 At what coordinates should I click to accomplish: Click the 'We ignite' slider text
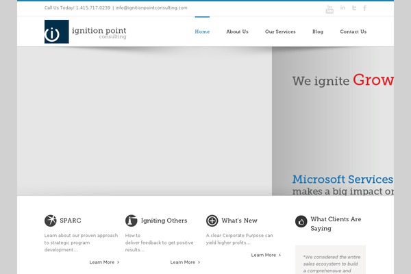point(321,81)
